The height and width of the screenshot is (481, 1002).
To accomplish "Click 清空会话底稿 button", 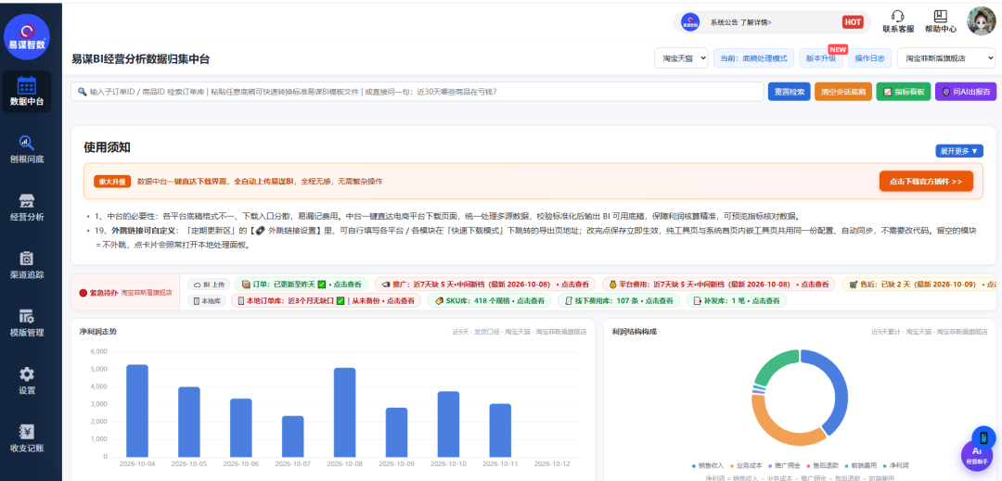I will point(843,91).
